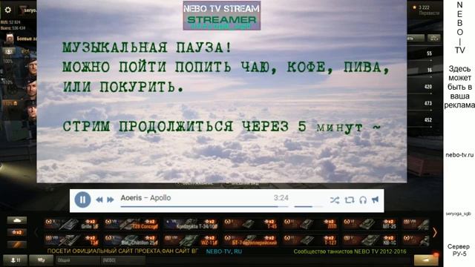Select the ЛТП tank

[310, 224]
